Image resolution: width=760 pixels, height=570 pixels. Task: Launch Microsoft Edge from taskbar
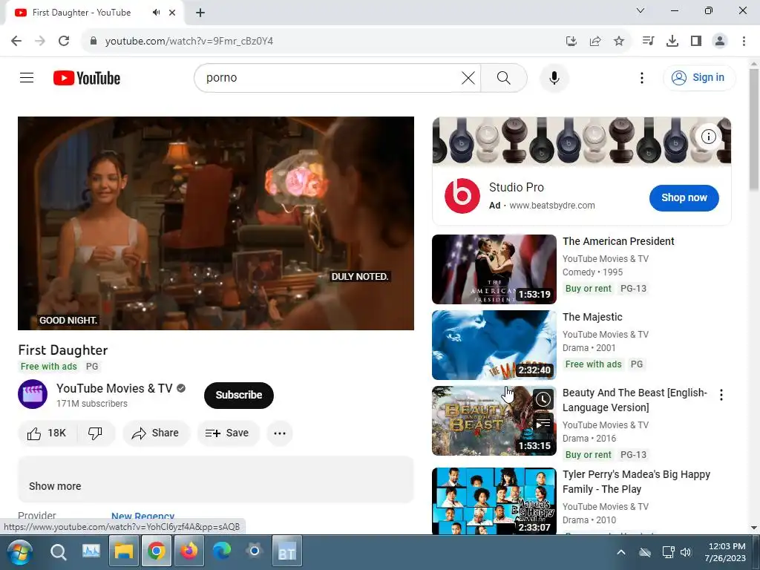(x=221, y=551)
